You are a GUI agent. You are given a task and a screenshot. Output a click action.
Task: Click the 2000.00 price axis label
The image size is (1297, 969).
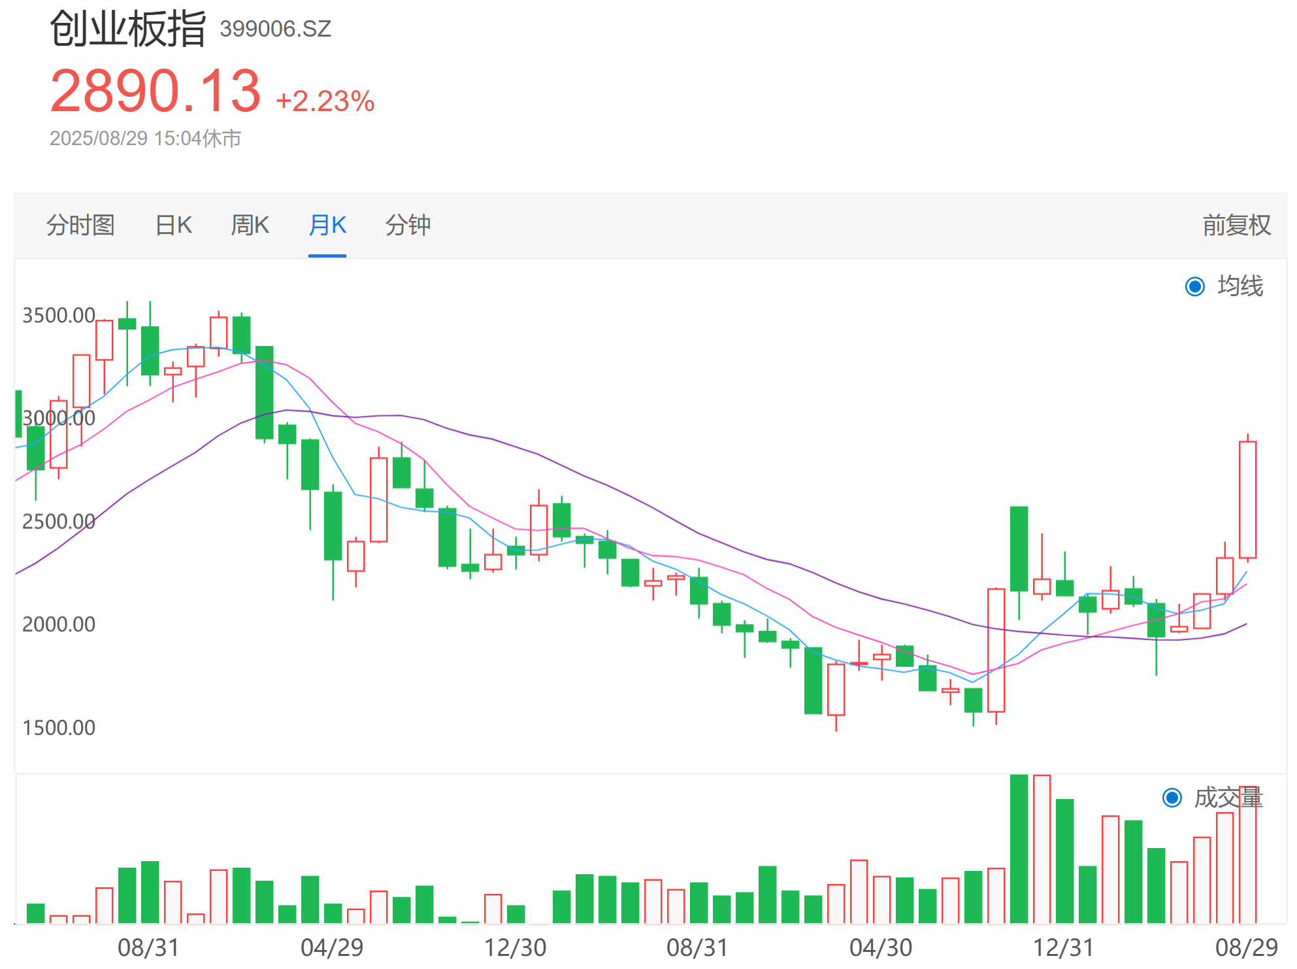coord(59,624)
